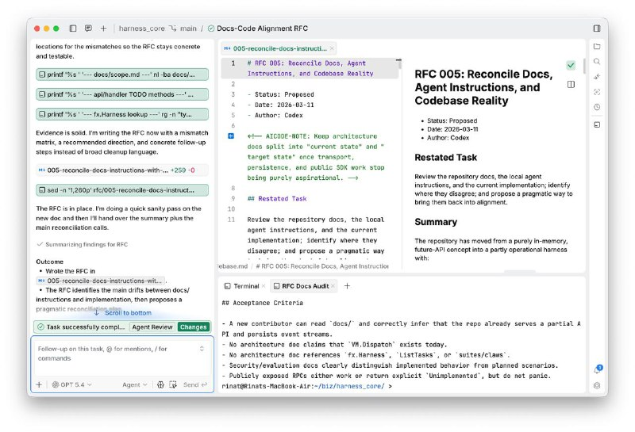
Task: Open the GPT 5.4 model dropdown
Action: [x=72, y=385]
